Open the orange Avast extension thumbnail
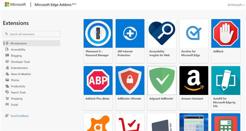Screen dimensions: 246x131 [98, 122]
